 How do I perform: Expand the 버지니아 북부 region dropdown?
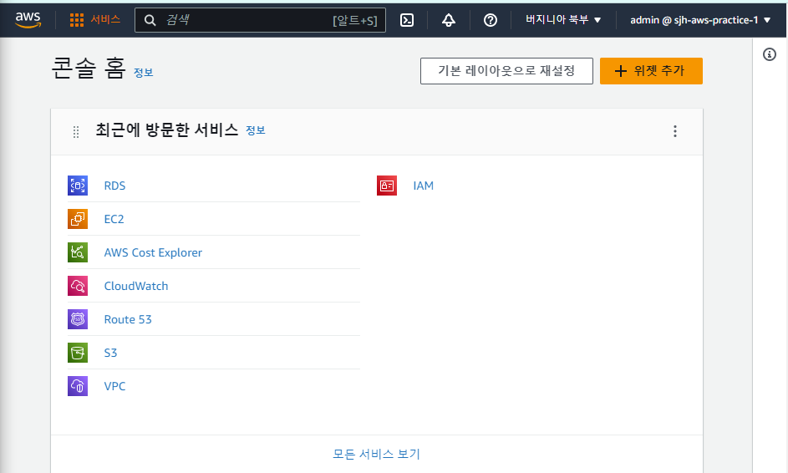(563, 20)
